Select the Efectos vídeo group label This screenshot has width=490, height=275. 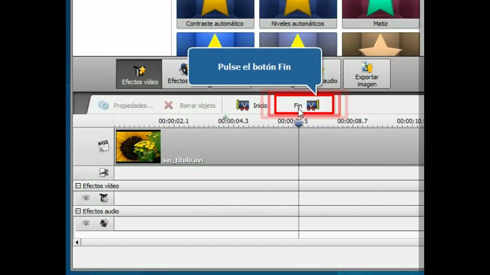click(101, 186)
